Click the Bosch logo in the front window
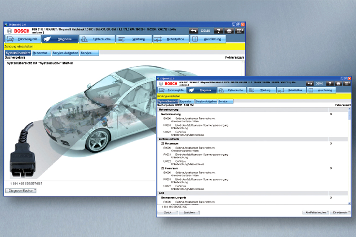 click(168, 84)
